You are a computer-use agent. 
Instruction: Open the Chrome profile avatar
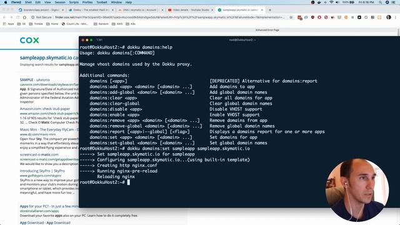pyautogui.click(x=389, y=17)
